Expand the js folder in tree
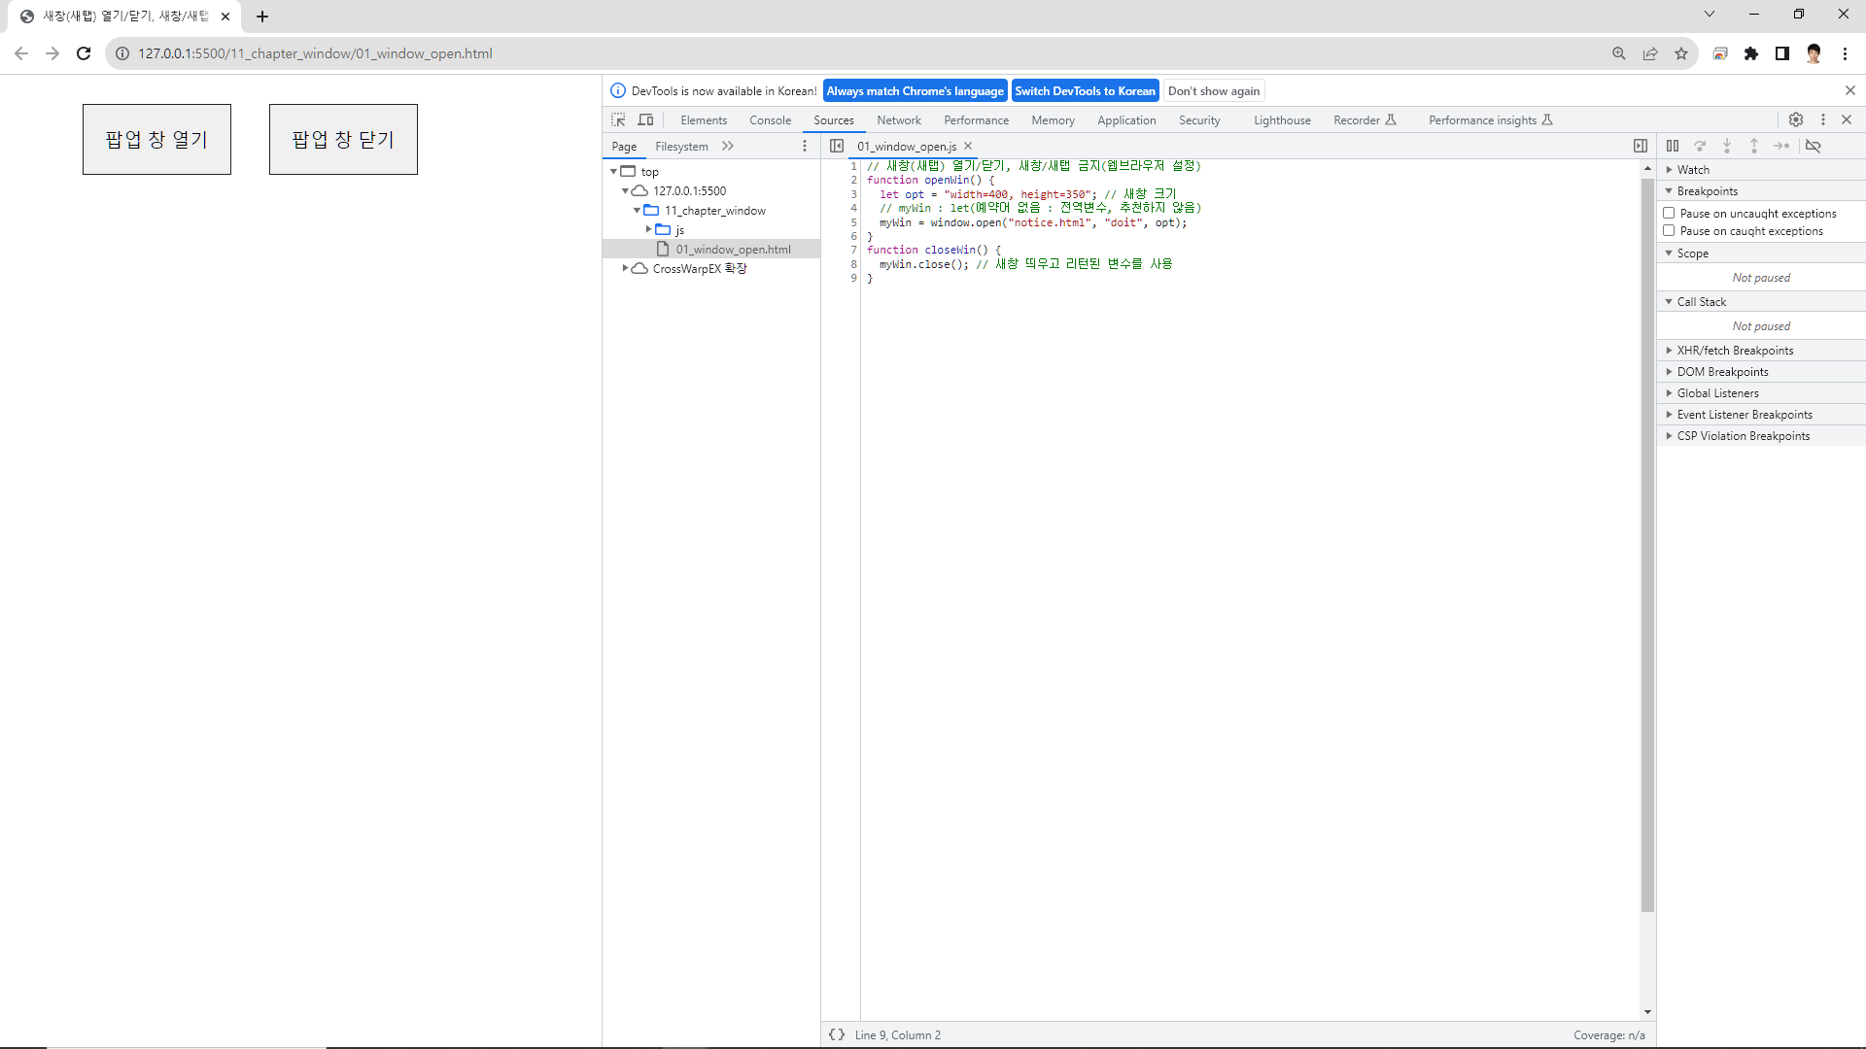The image size is (1866, 1049). click(648, 229)
